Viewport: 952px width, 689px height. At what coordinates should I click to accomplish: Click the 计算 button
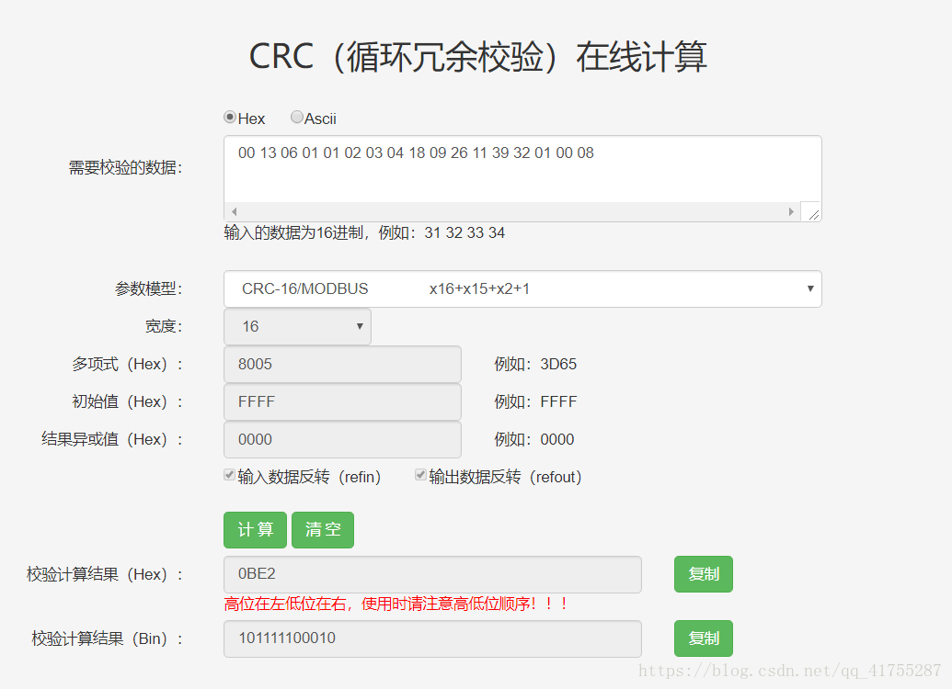(255, 529)
